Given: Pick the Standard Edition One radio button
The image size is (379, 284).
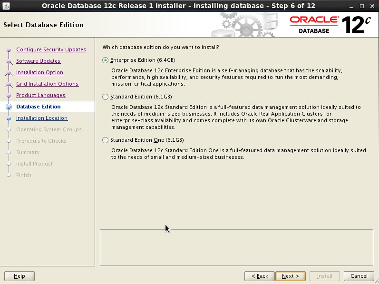Looking at the screenshot, I should pos(105,140).
